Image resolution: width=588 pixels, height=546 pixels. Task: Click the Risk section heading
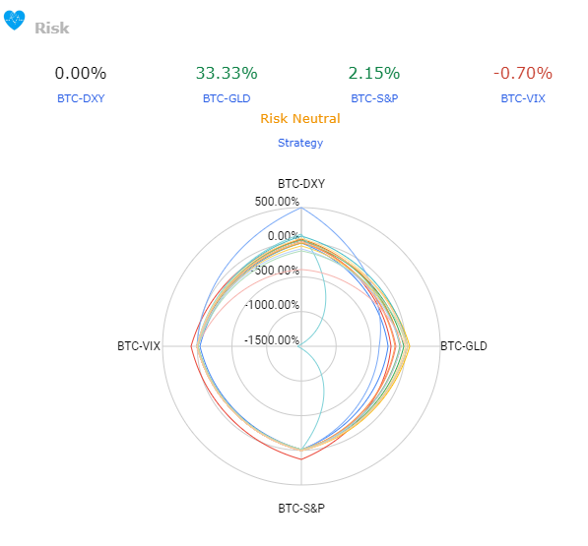click(52, 29)
